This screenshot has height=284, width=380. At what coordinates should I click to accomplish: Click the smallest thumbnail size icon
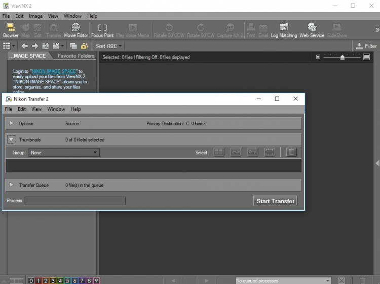[318, 57]
